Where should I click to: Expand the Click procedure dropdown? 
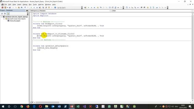click(x=191, y=11)
